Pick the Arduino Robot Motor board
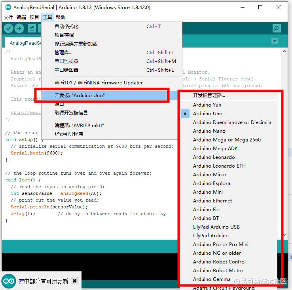 (229, 271)
